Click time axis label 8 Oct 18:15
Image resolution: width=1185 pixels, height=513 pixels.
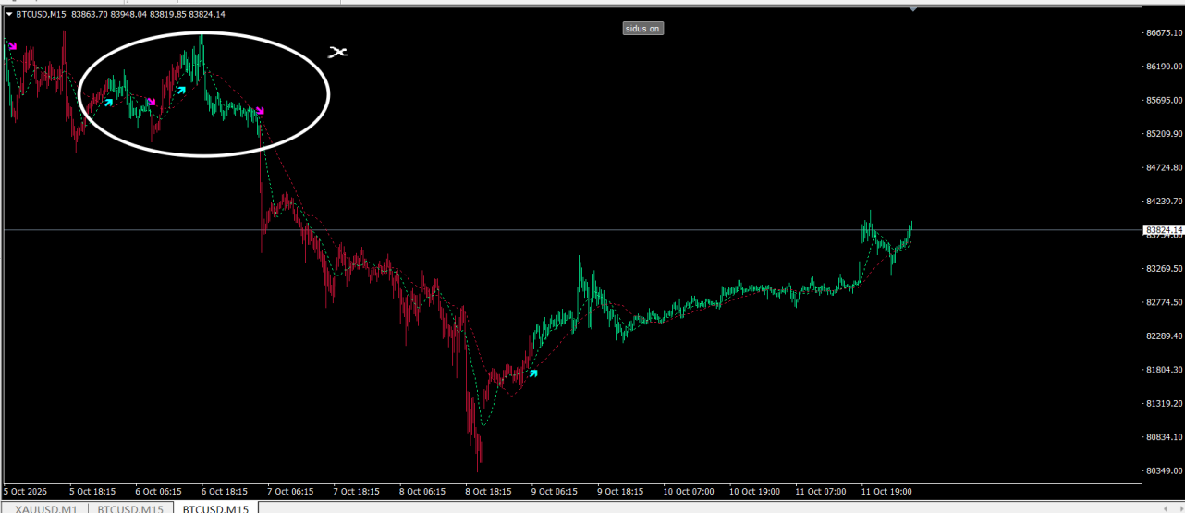(489, 491)
